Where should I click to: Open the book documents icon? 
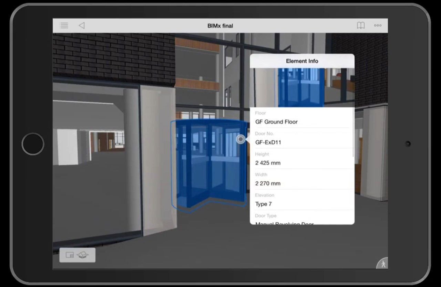pyautogui.click(x=361, y=25)
